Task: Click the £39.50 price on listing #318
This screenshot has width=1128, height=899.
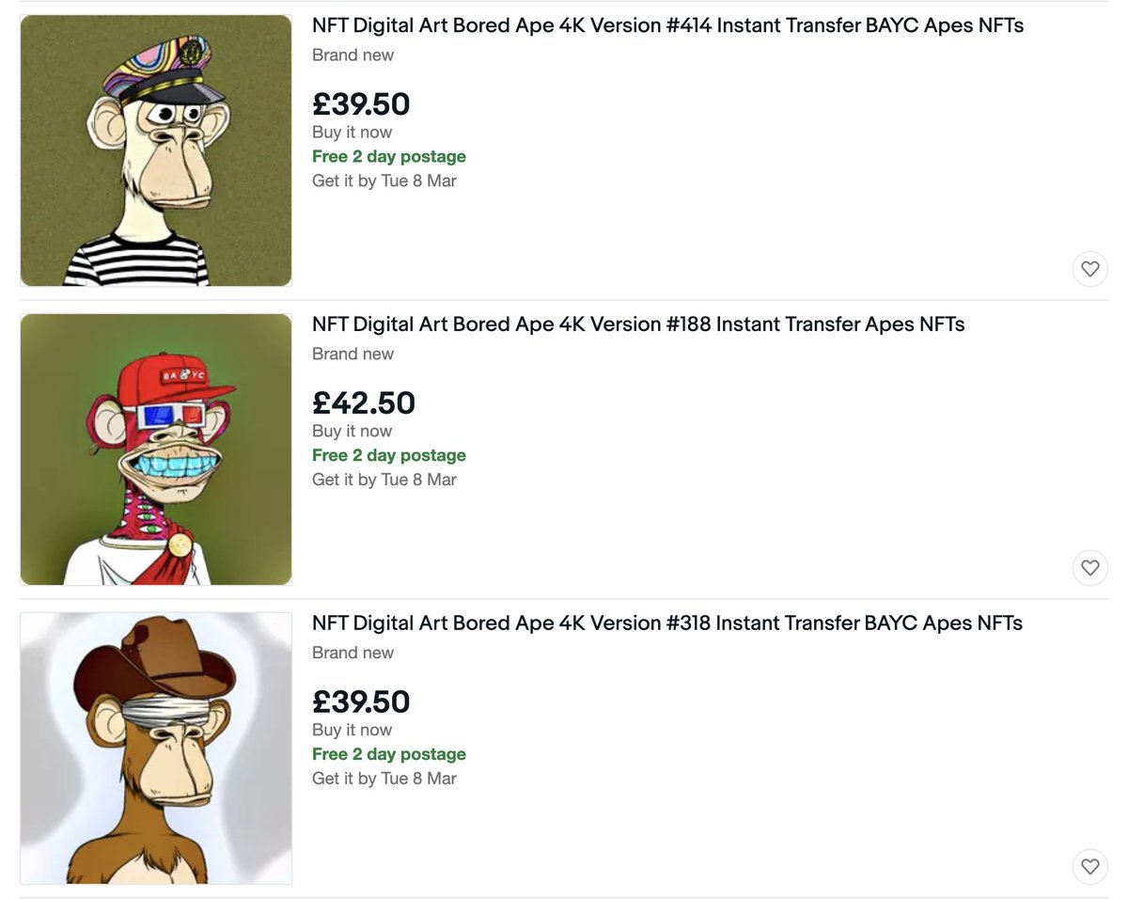Action: (x=361, y=702)
